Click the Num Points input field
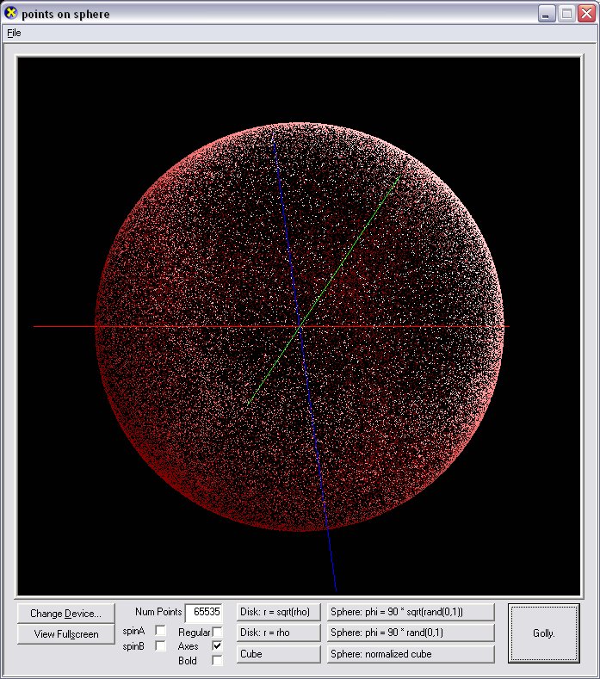 [204, 613]
